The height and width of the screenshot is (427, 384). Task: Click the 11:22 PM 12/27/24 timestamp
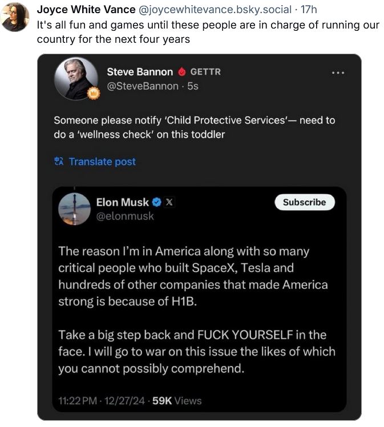click(x=102, y=401)
